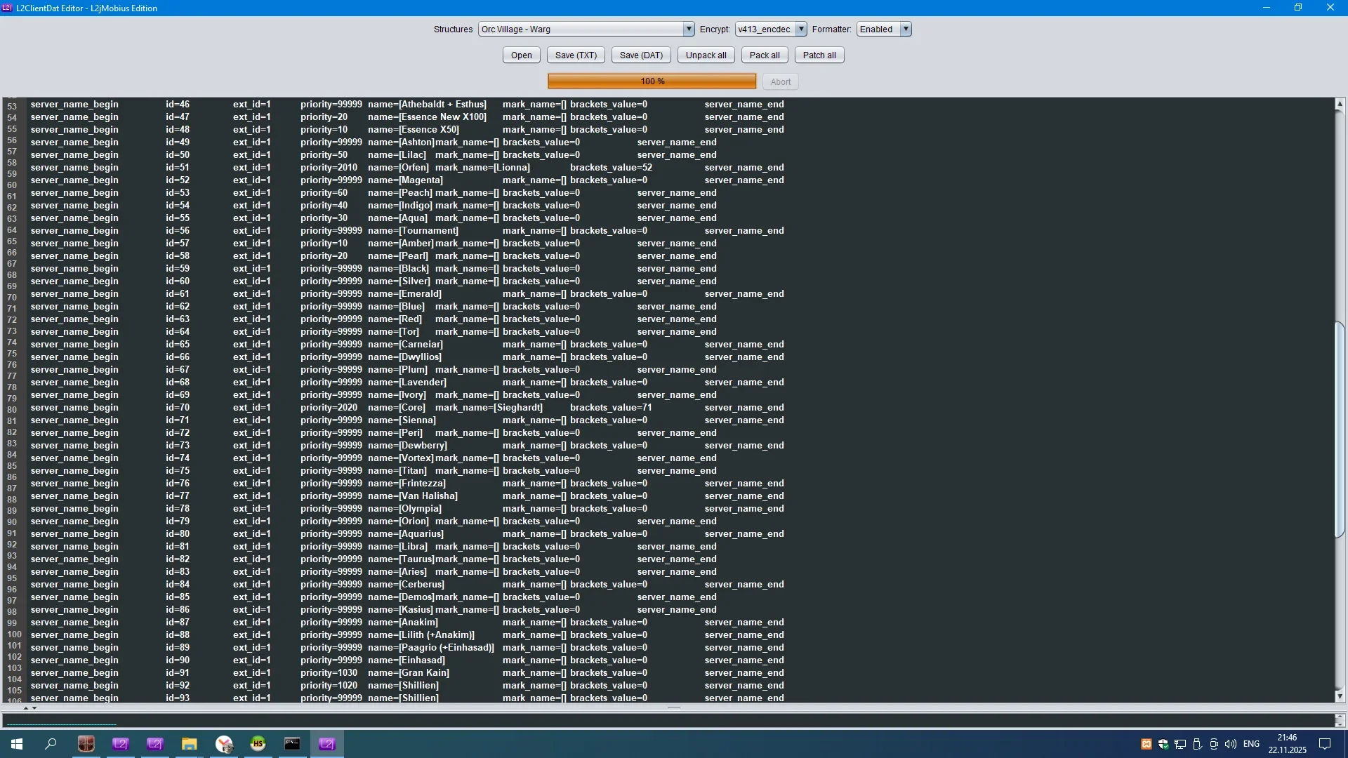This screenshot has height=758, width=1348.
Task: Expand the Formatter Enabled dropdown
Action: [906, 29]
